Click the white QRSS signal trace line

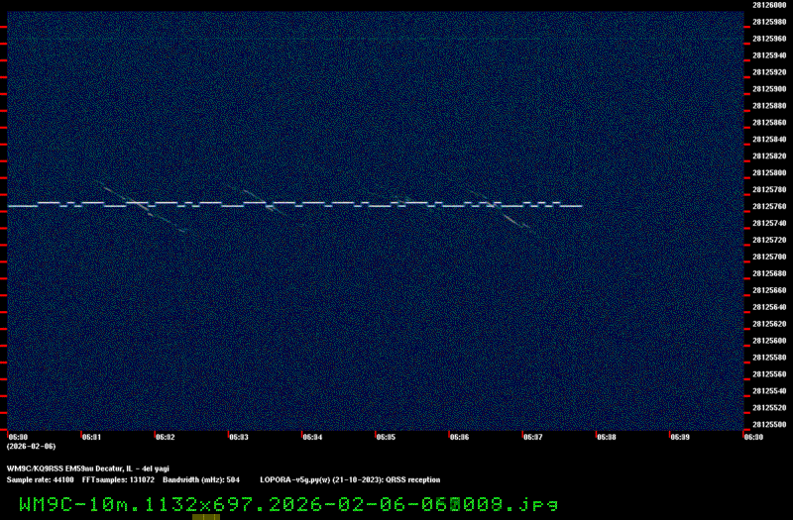[297, 203]
